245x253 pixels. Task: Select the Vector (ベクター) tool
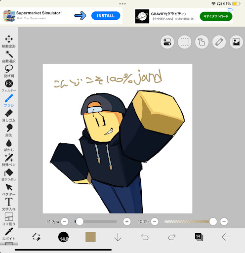9,189
